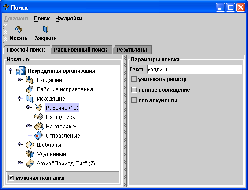Open the Документ menu
248x190 pixels.
(x=16, y=19)
